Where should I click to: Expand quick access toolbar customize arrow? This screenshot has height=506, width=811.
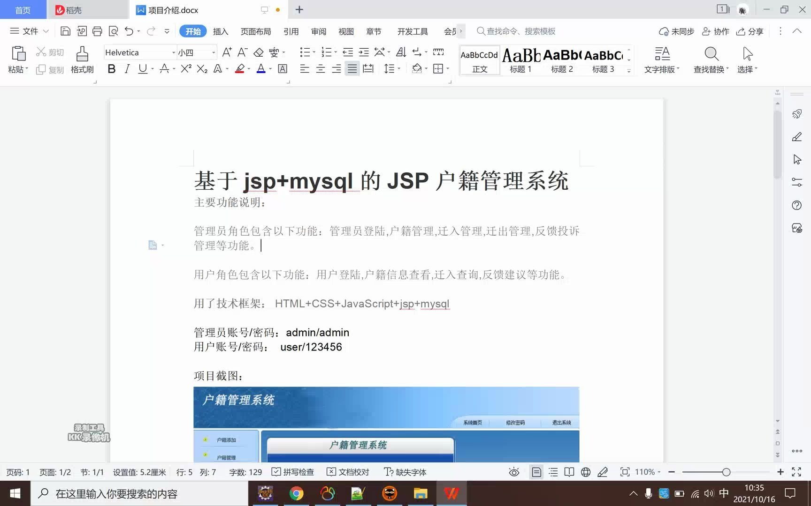point(167,31)
